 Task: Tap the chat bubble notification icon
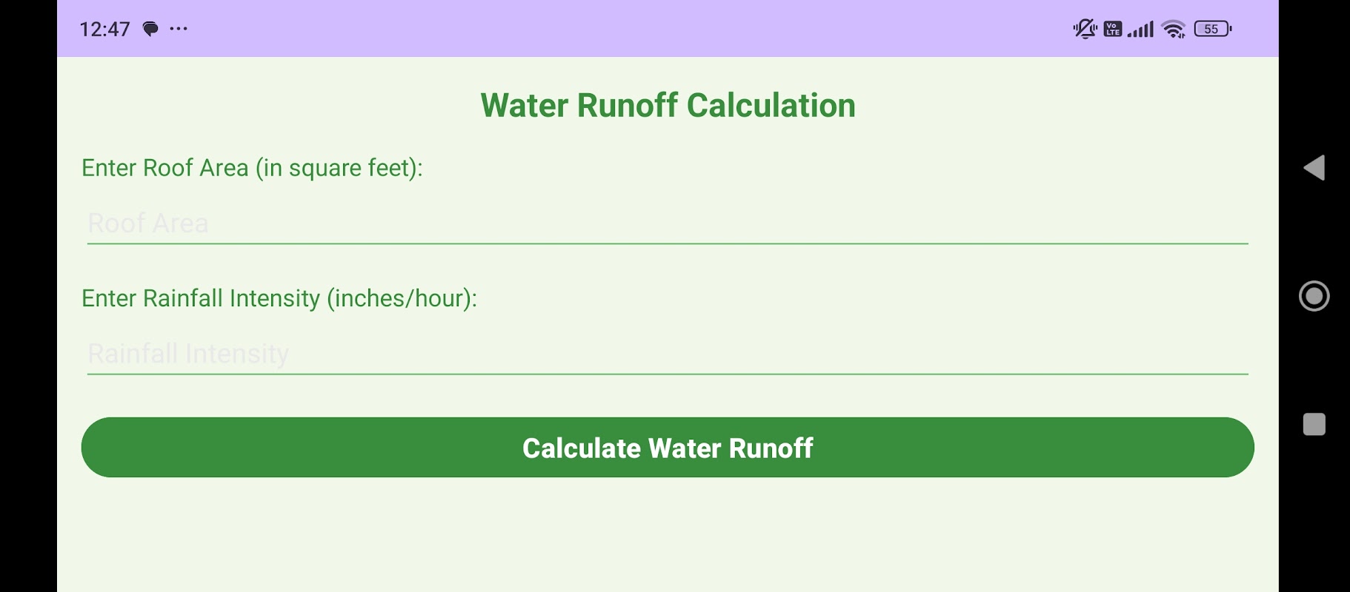[150, 29]
